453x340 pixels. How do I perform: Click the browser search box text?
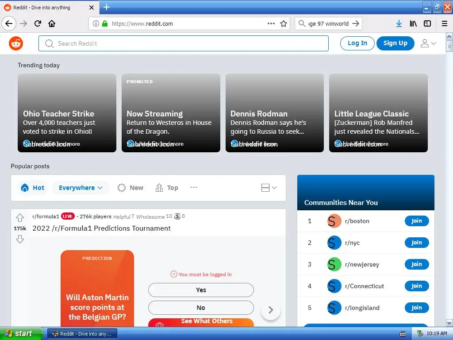(x=329, y=23)
